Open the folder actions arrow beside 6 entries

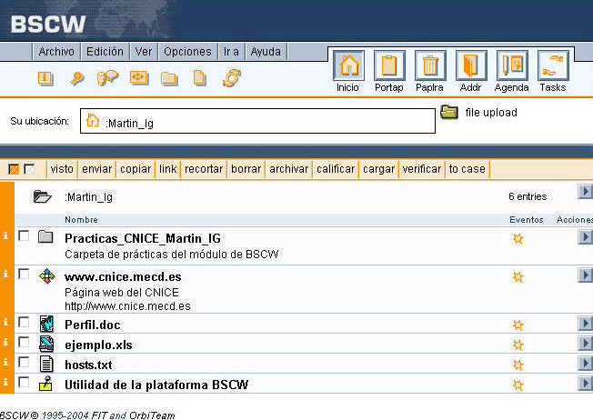[585, 192]
